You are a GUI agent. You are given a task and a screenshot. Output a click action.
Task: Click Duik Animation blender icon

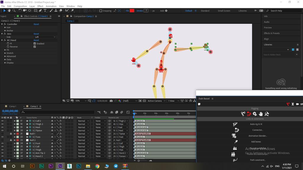234,136
